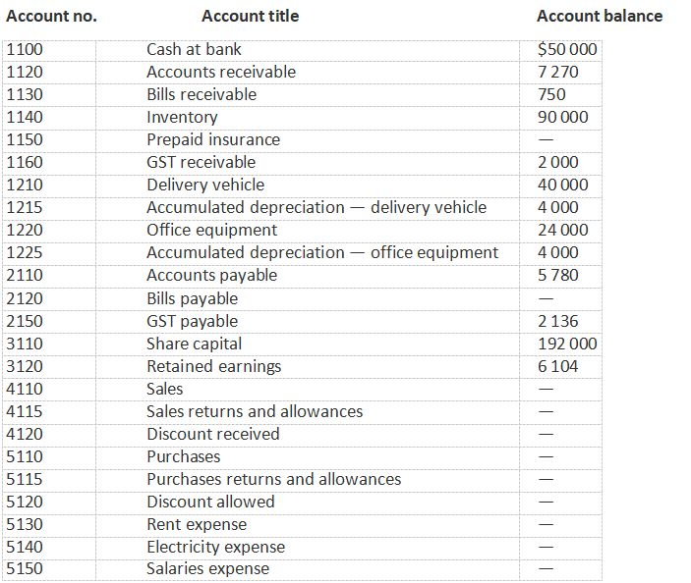Viewport: 691px width, 583px height.
Task: Click account number 1160 cell
Action: [x=25, y=162]
